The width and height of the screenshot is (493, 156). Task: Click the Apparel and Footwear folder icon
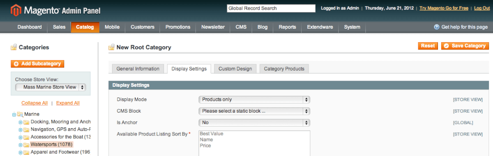click(x=26, y=153)
